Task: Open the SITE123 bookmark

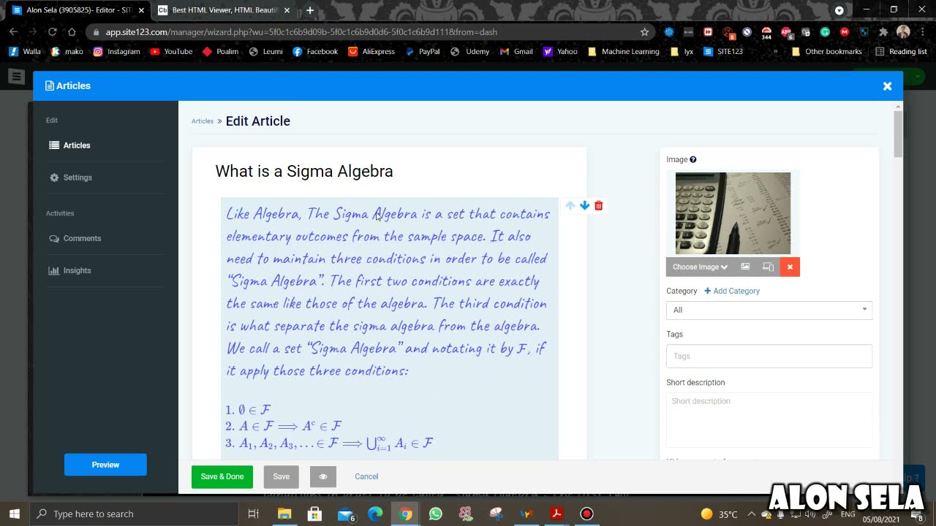Action: click(723, 52)
